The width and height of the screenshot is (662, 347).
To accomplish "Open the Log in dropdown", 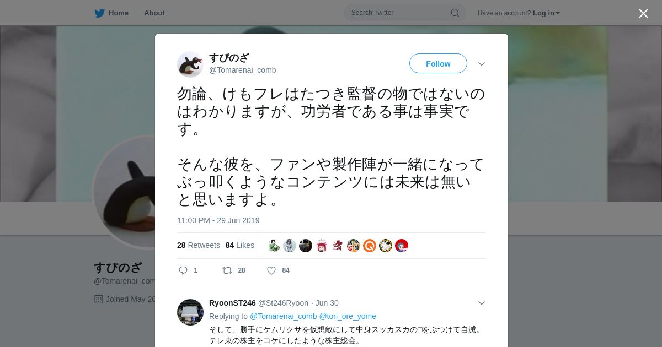I will (546, 13).
